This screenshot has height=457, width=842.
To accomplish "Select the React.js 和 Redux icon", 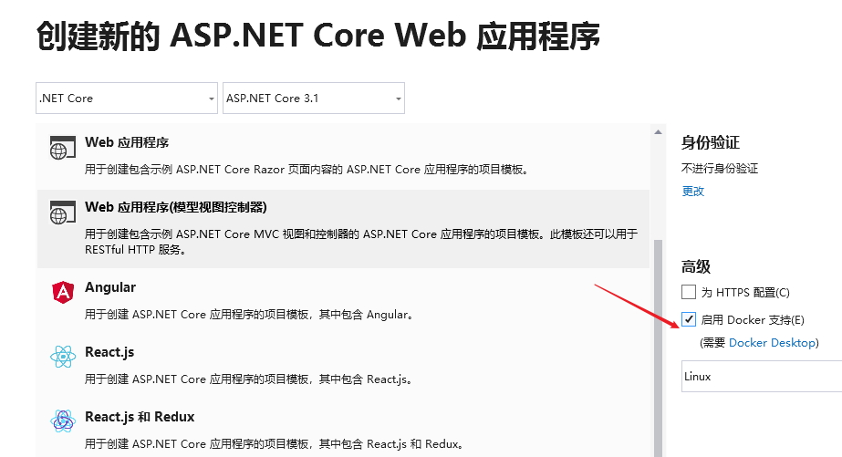I will (63, 421).
